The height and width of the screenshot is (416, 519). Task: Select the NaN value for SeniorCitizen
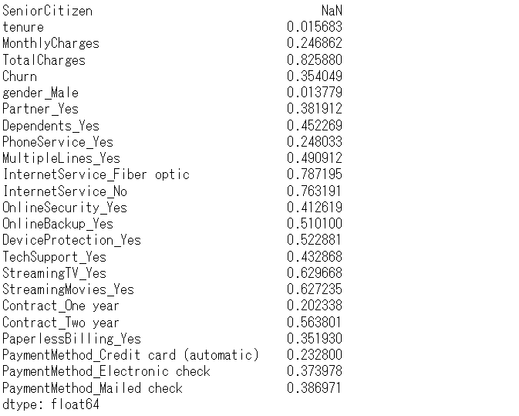pyautogui.click(x=332, y=11)
